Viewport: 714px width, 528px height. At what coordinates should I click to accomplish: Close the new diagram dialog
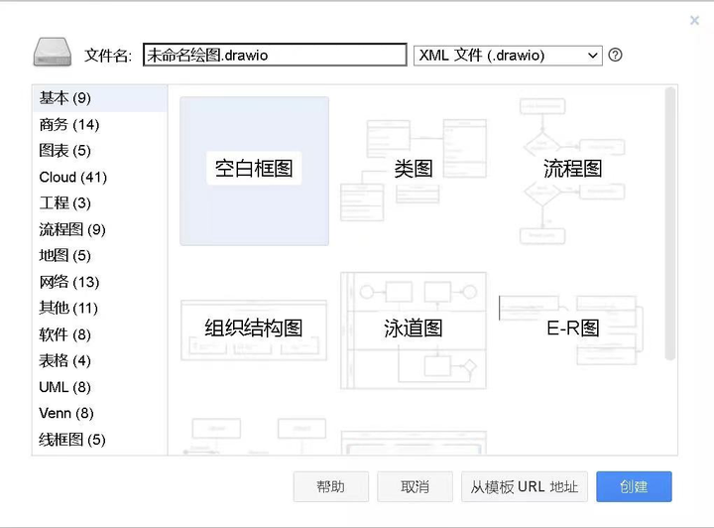[694, 20]
